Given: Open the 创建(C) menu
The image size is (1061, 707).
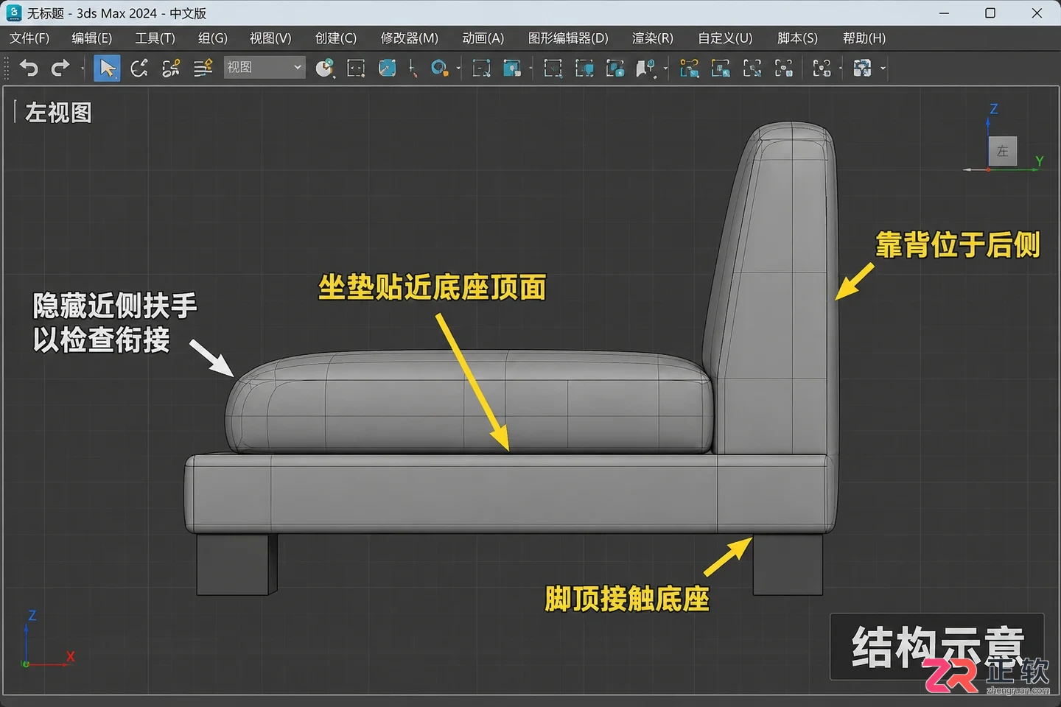Looking at the screenshot, I should coord(336,38).
